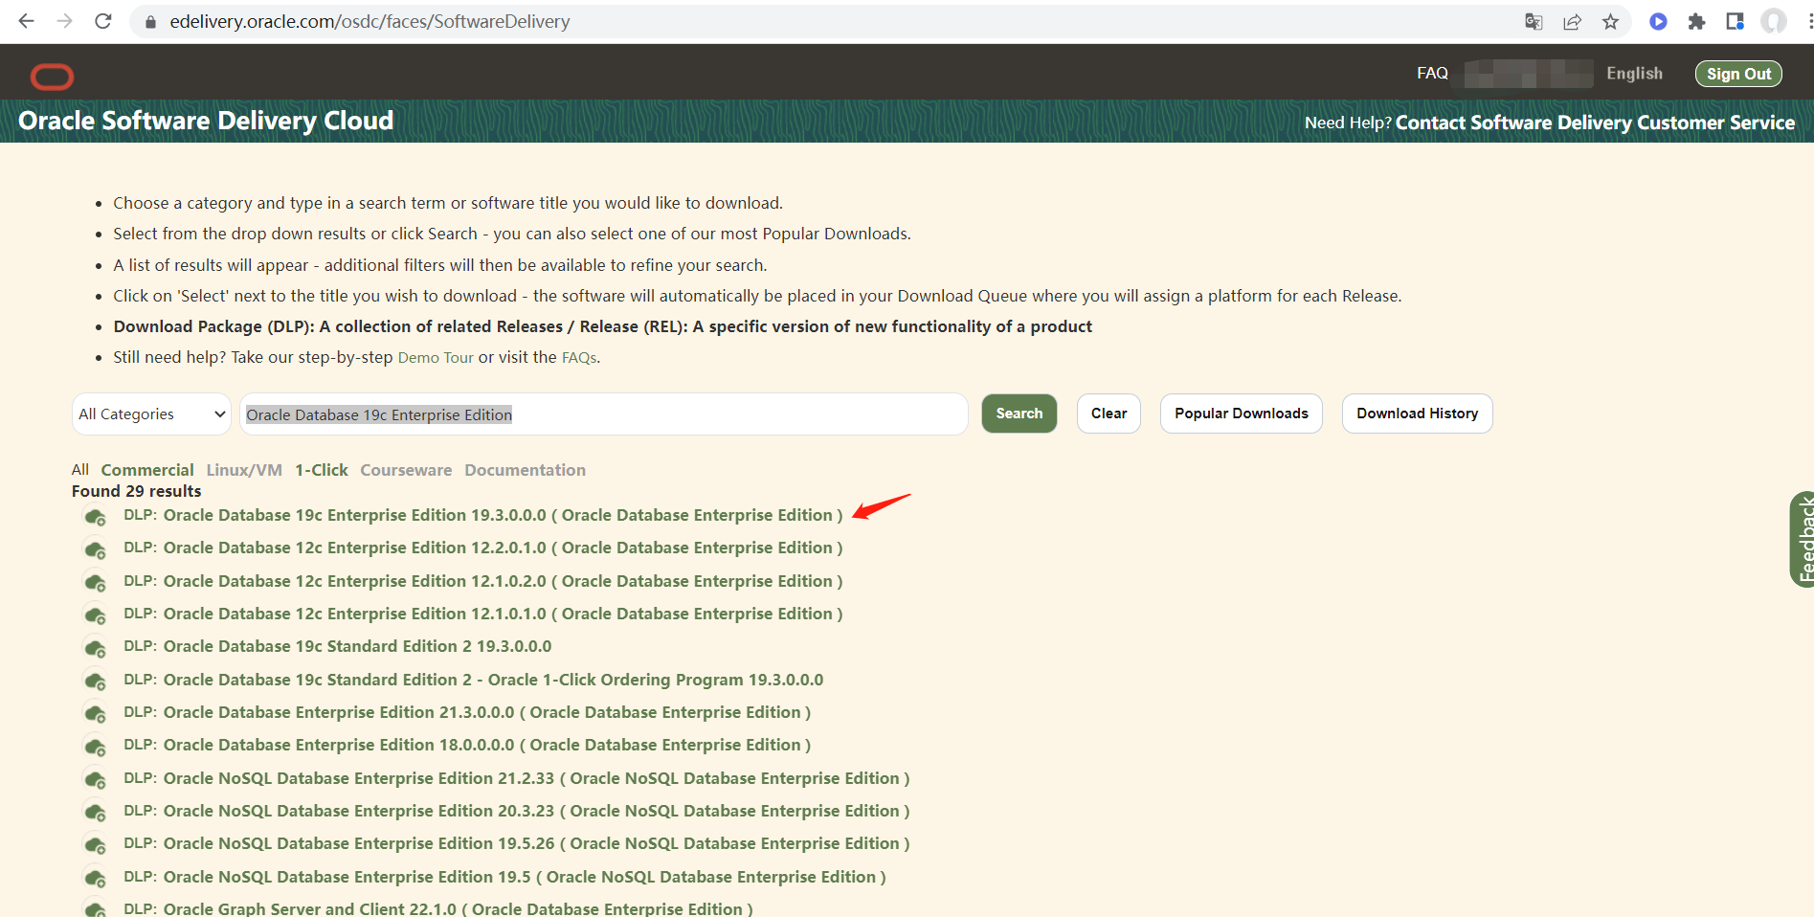Viewport: 1814px width, 917px height.
Task: Select cloud icon for NoSQL Database 21.2.33
Action: point(95,781)
